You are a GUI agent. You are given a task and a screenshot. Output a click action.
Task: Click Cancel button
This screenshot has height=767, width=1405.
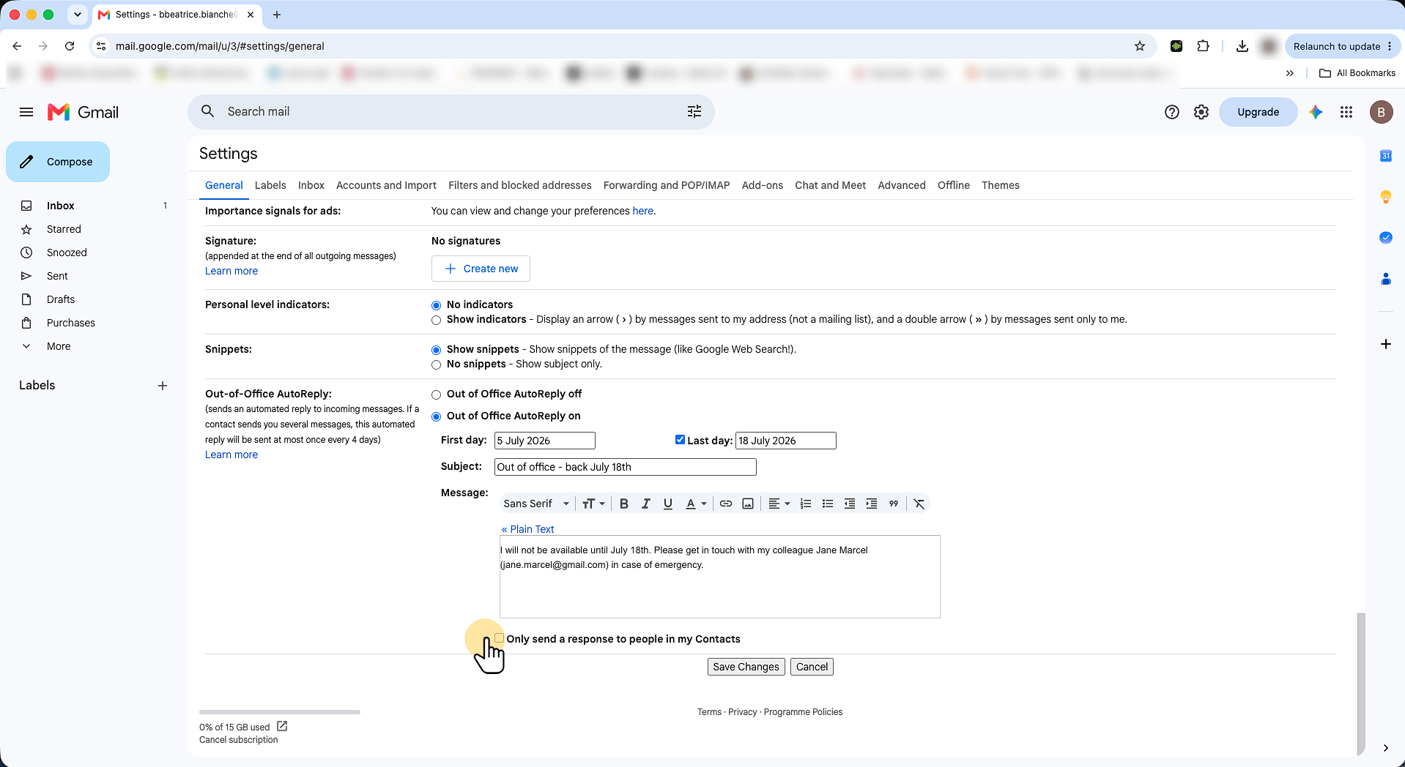click(812, 667)
